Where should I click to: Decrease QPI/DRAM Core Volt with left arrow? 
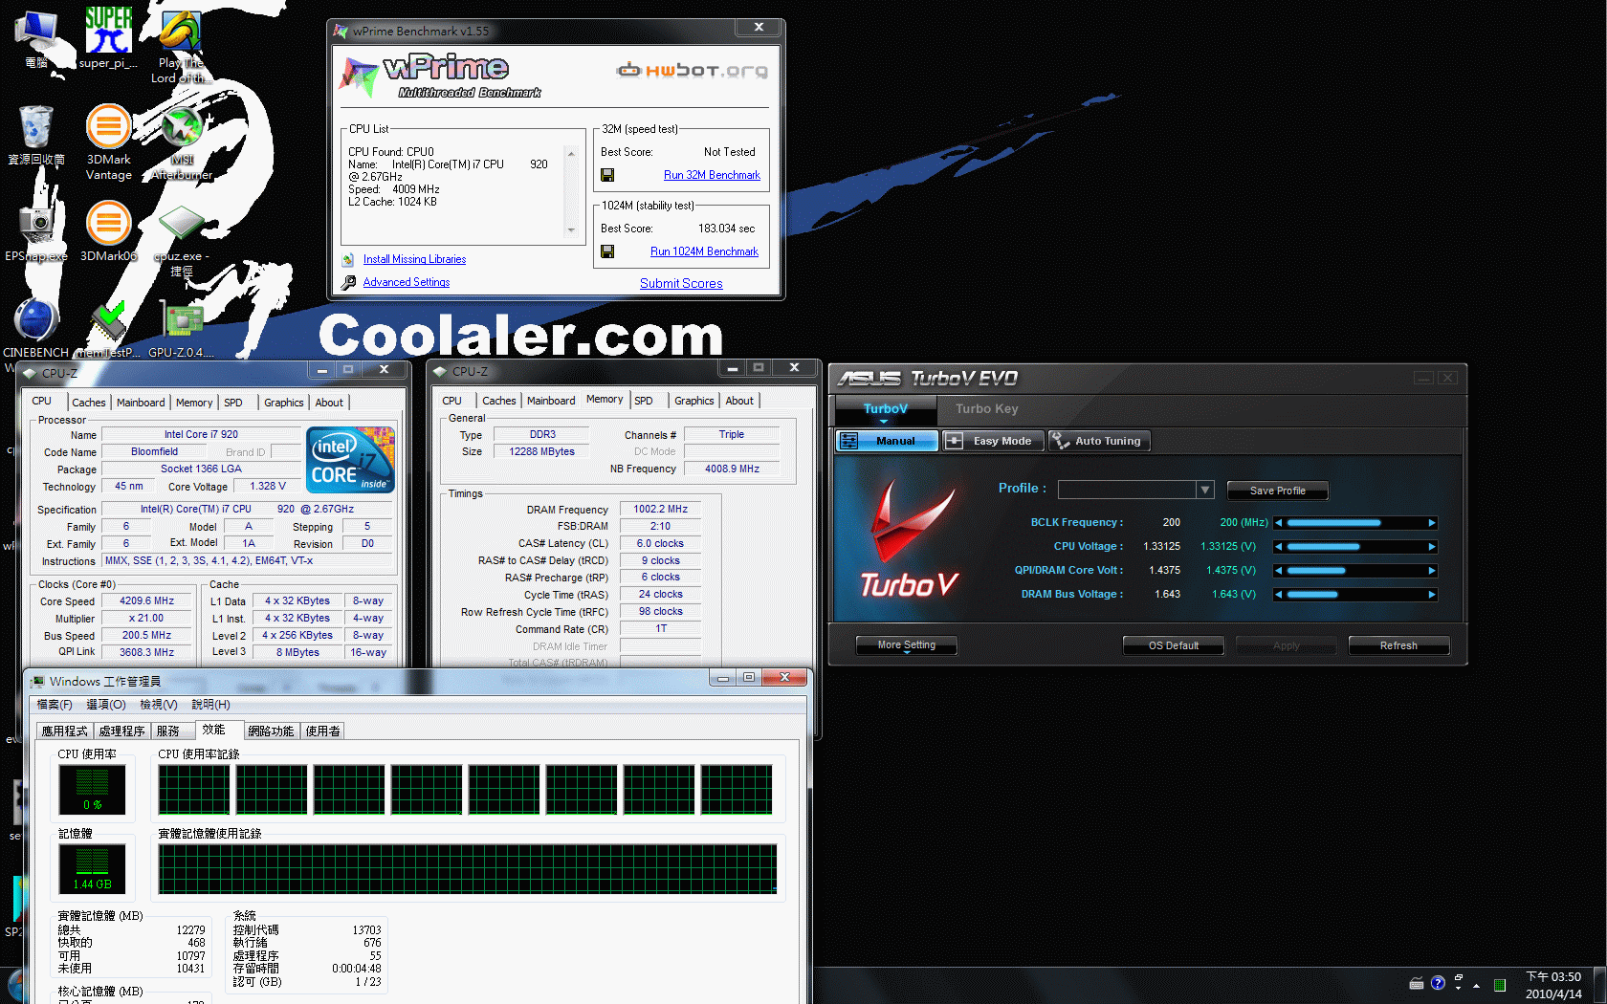pos(1278,571)
